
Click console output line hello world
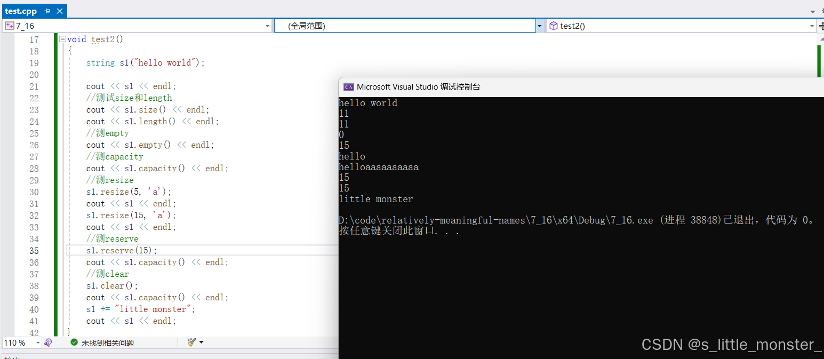[368, 103]
